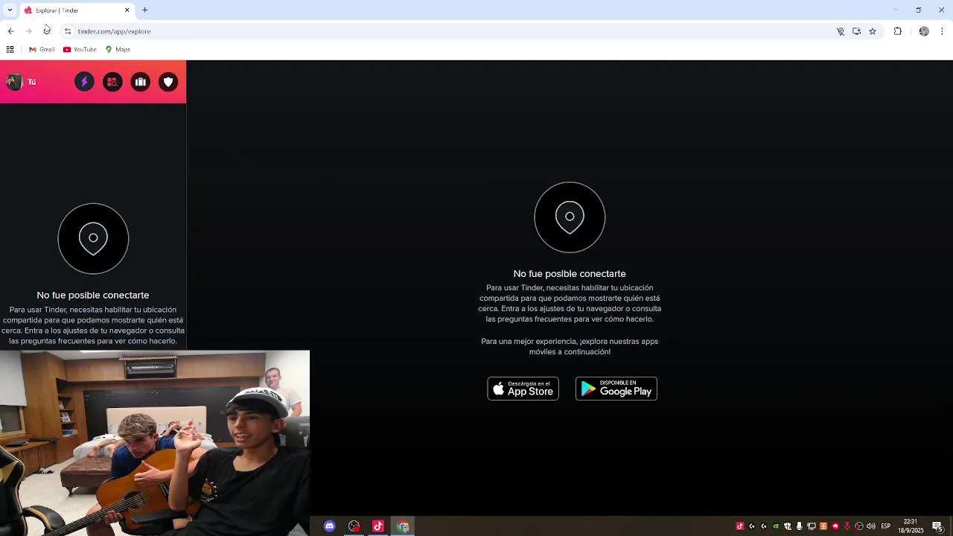Open the Extensions puzzle icon
The height and width of the screenshot is (536, 953).
coord(898,31)
